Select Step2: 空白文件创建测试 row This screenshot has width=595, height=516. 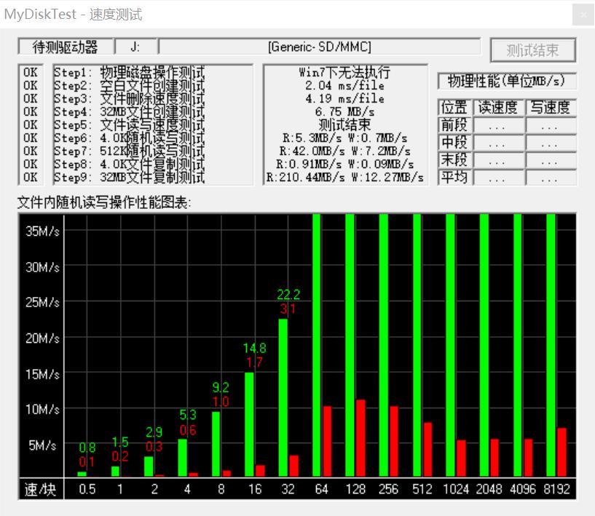(129, 85)
